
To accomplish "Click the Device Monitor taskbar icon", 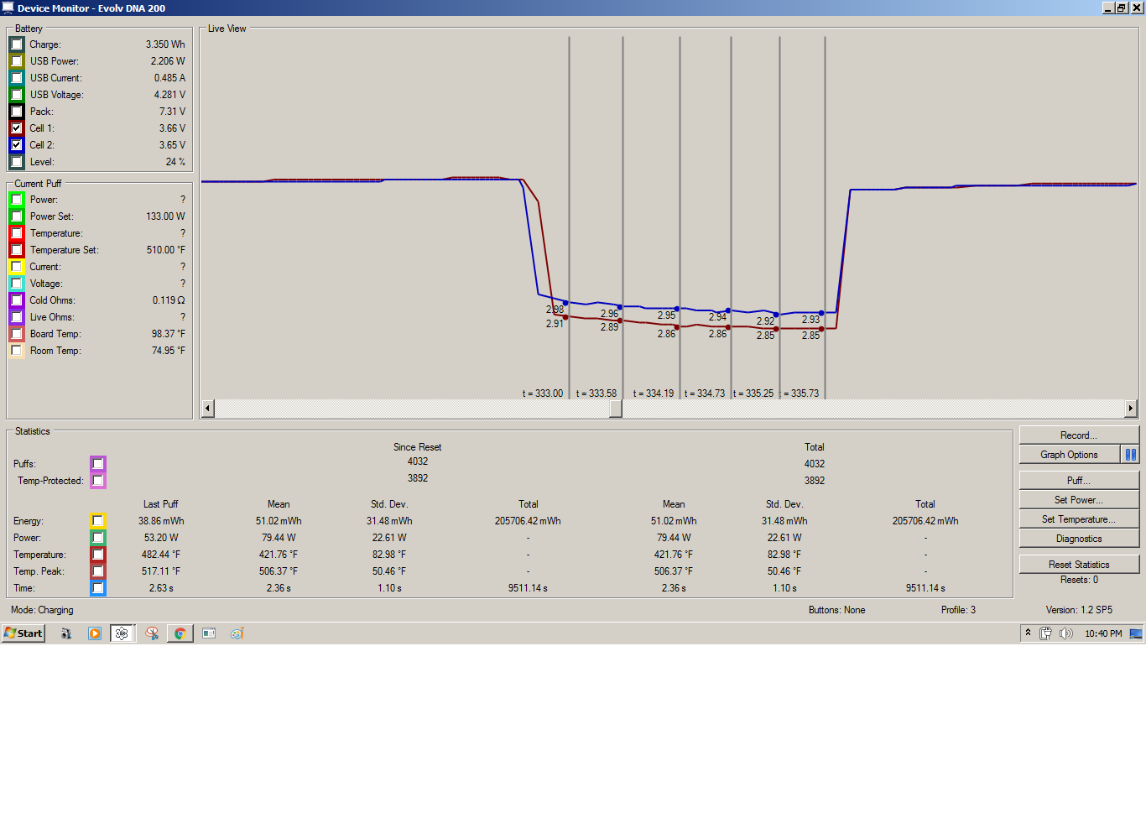I will 122,633.
